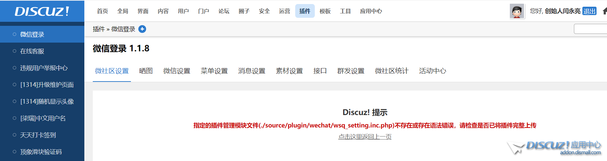Click the username 创始人闫永亮
This screenshot has width=607, height=161.
pyautogui.click(x=563, y=11)
